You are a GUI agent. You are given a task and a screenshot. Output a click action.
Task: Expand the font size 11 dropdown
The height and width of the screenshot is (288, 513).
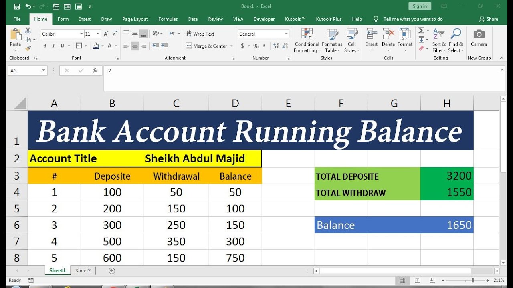point(98,34)
